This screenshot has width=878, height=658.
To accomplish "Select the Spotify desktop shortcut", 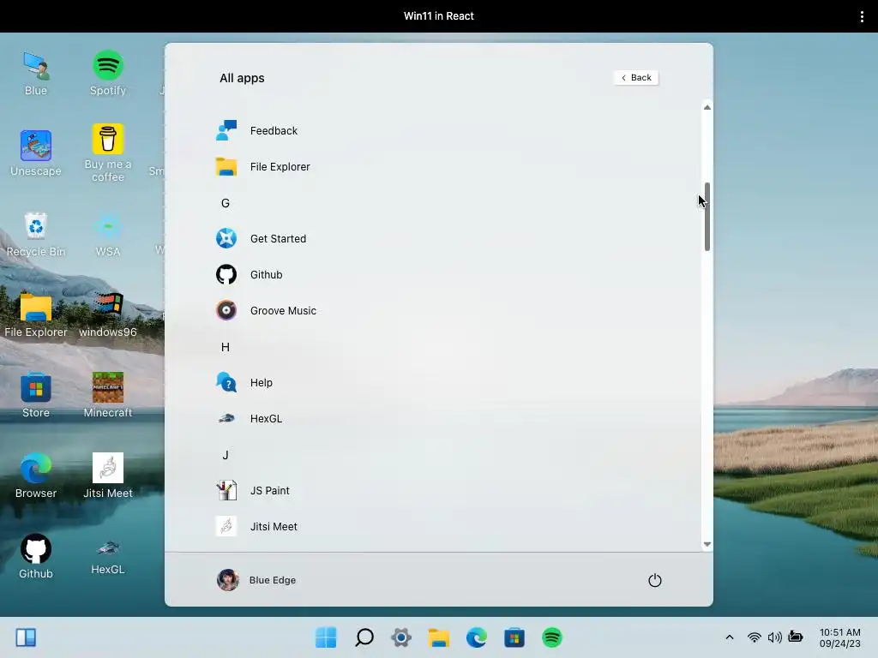I will pos(108,74).
